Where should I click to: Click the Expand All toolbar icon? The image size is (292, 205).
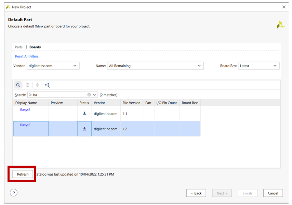click(37, 85)
